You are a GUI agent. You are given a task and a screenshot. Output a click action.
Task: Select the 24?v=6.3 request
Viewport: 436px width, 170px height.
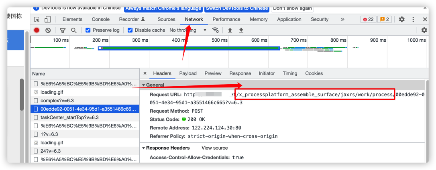85,151
